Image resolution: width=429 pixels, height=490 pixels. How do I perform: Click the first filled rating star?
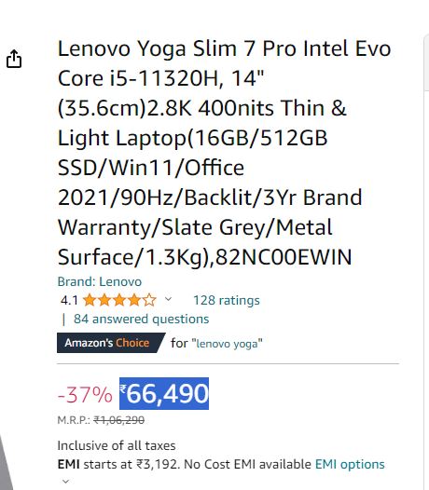click(x=90, y=300)
